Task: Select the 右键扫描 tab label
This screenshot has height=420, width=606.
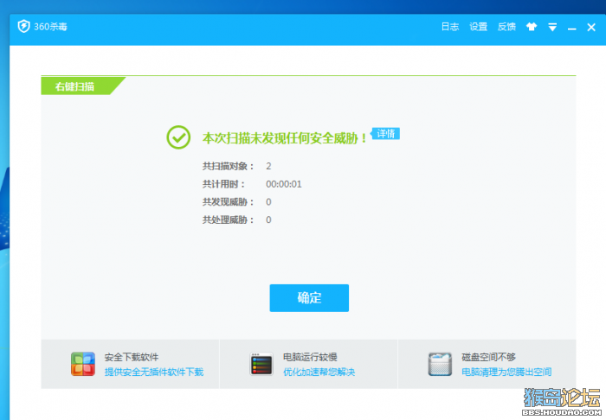Action: click(x=74, y=86)
